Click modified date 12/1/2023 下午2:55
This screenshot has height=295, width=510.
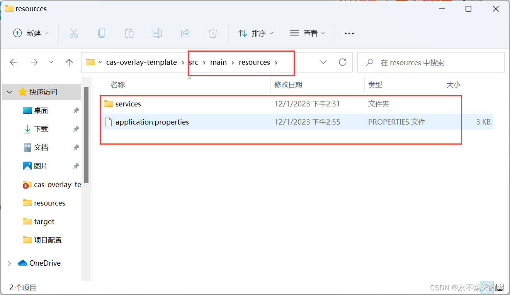click(x=307, y=122)
